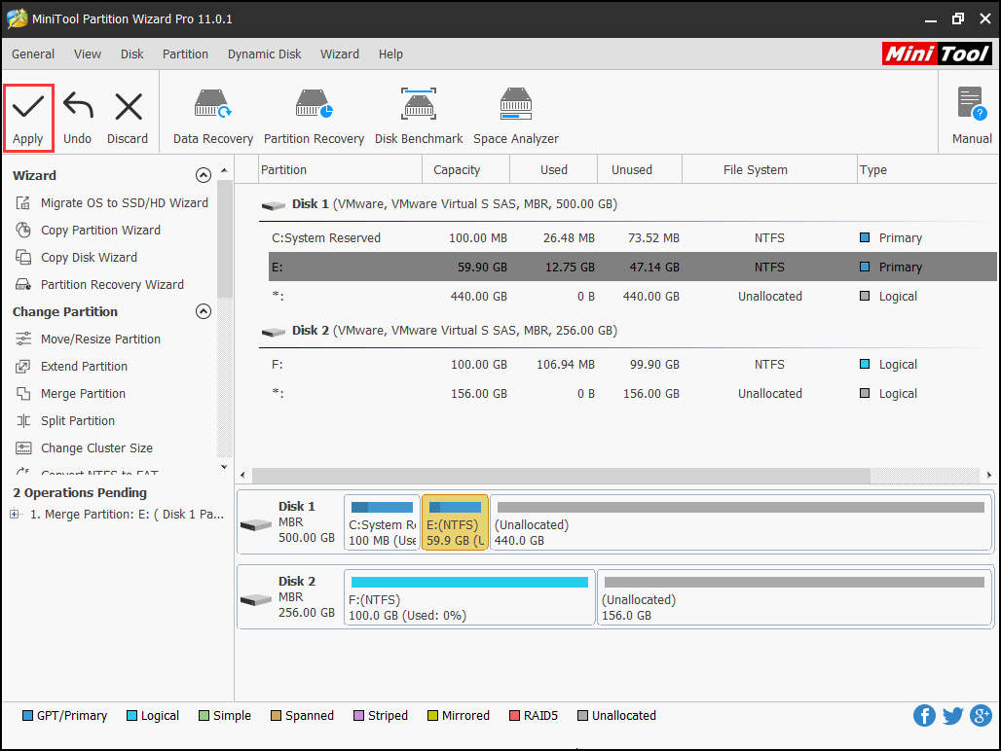The width and height of the screenshot is (1001, 751).
Task: Click the partition list scroll left arrow
Action: coord(242,475)
